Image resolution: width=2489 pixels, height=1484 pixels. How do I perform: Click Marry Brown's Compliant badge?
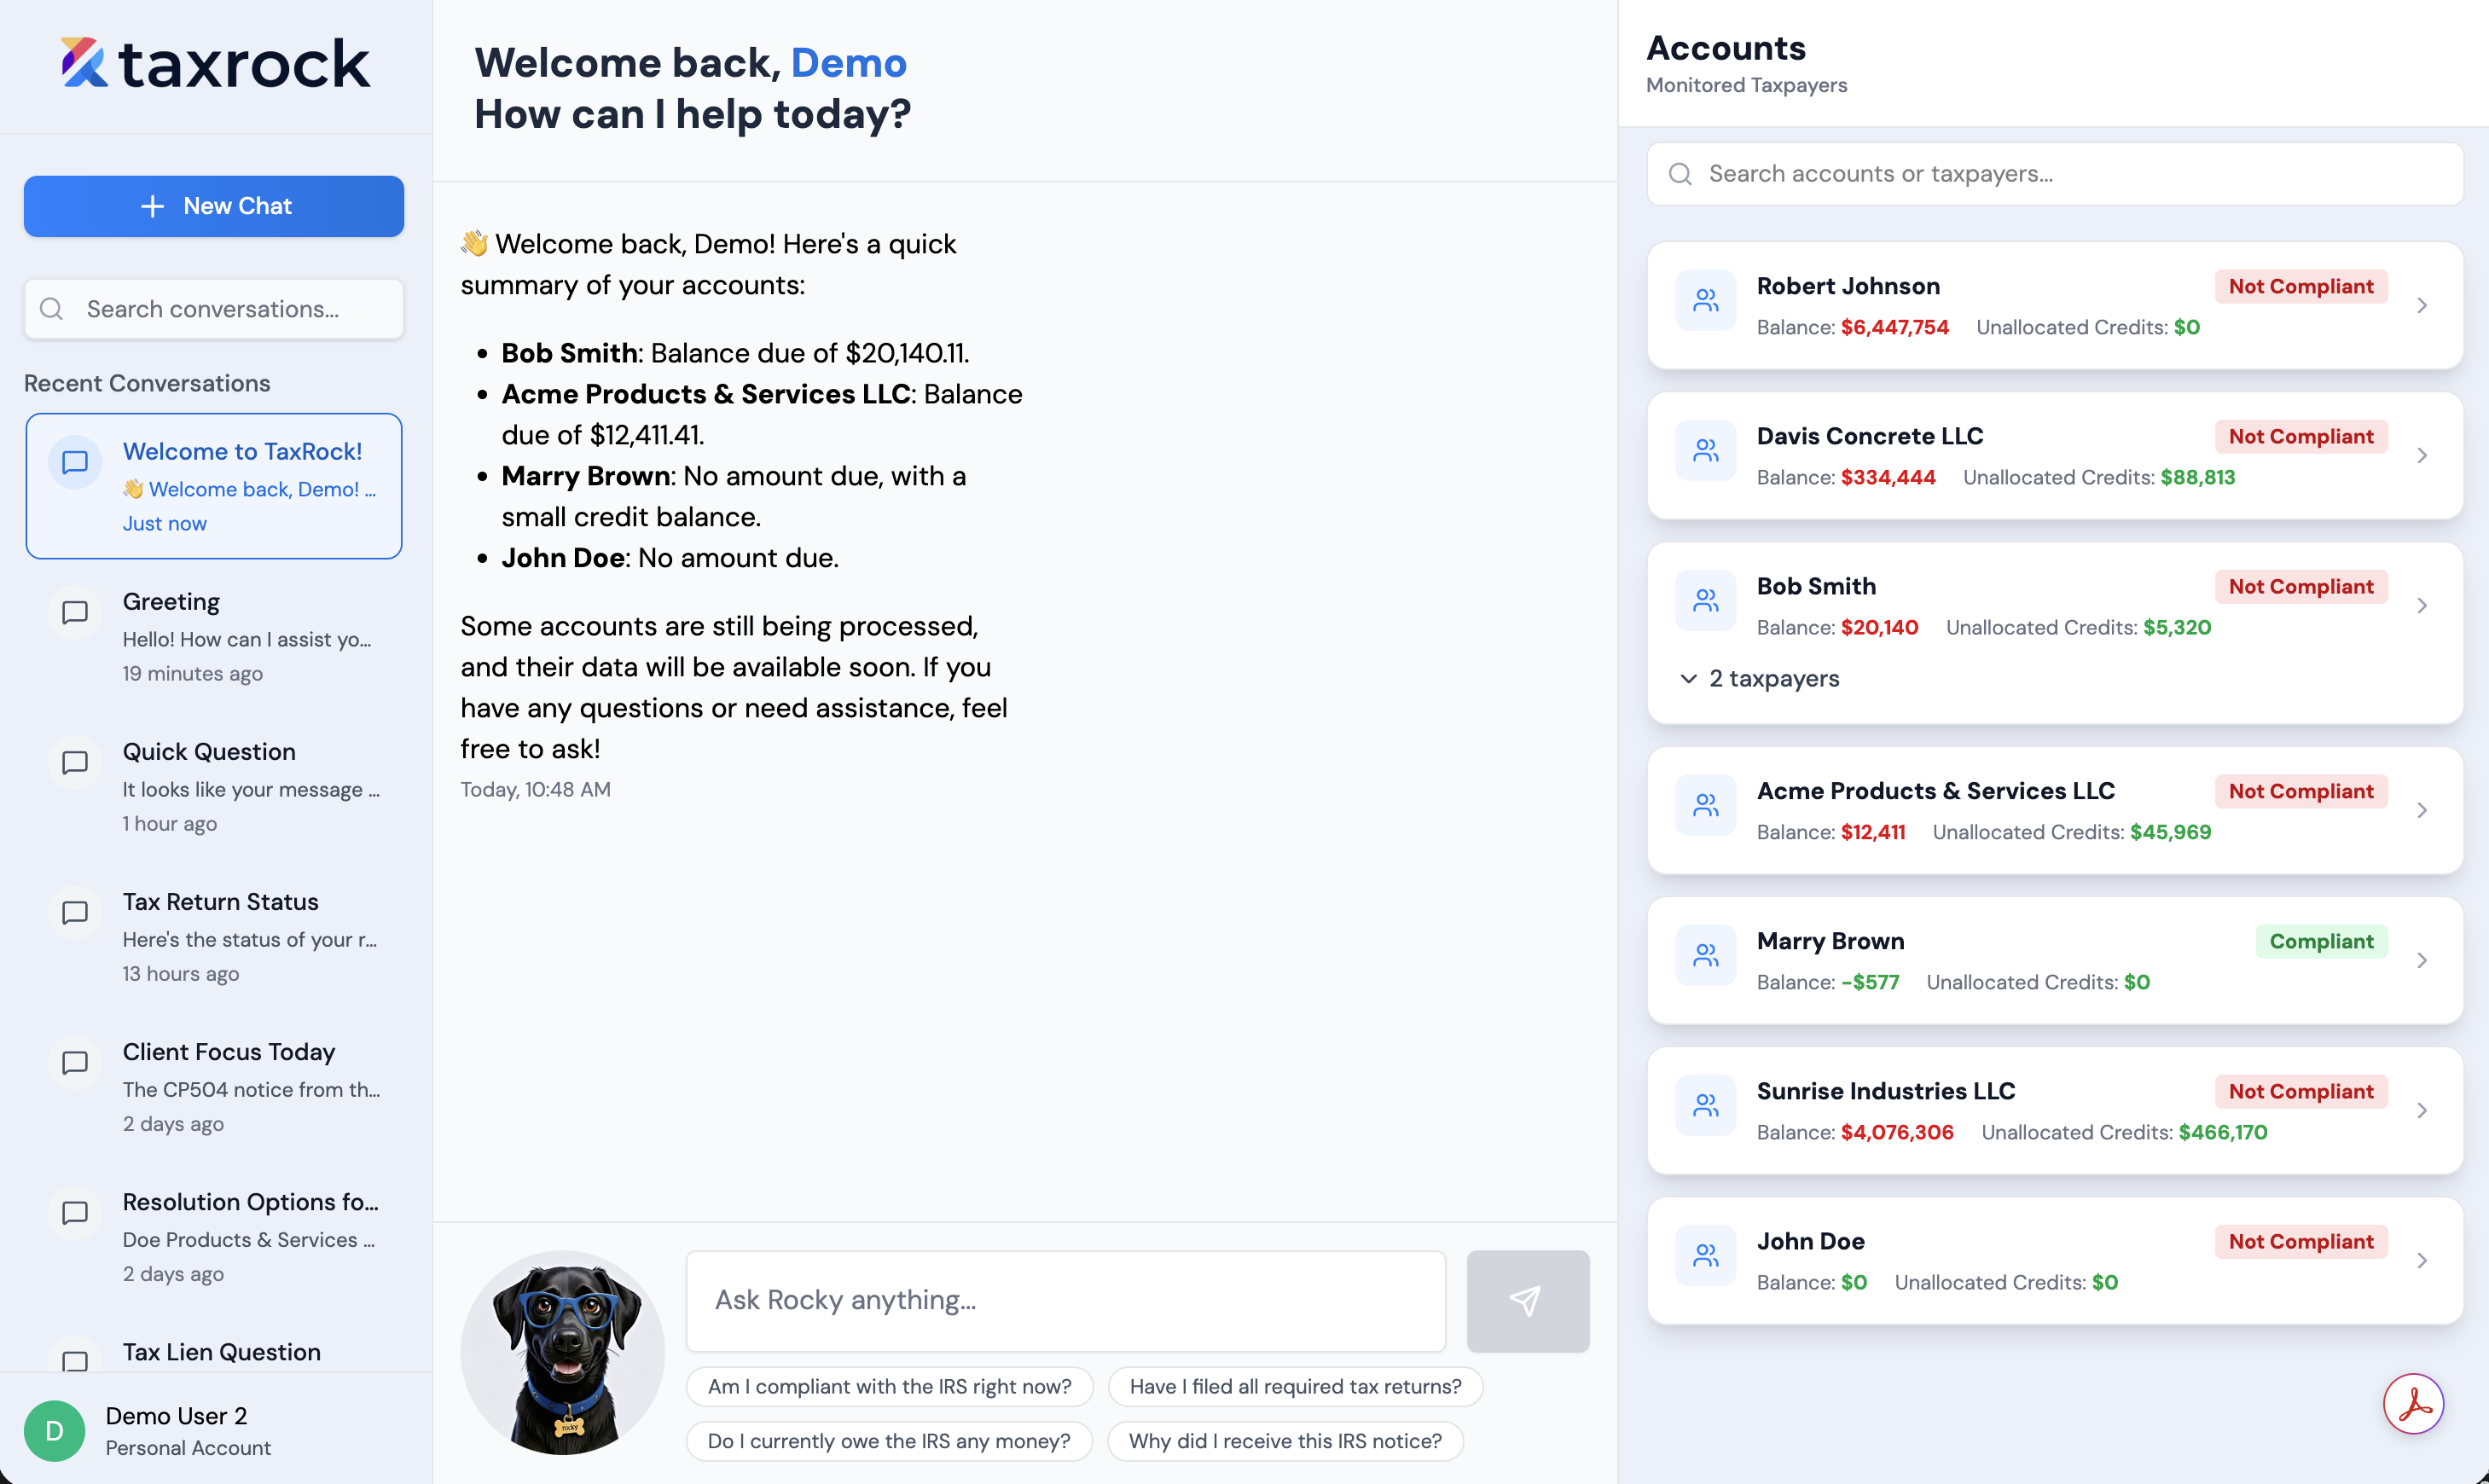2321,942
